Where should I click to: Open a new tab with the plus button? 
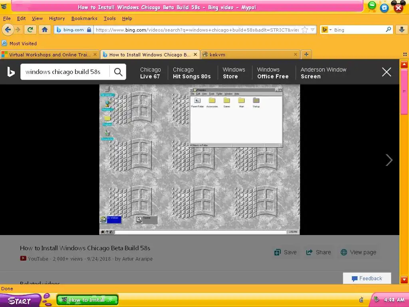(x=306, y=54)
